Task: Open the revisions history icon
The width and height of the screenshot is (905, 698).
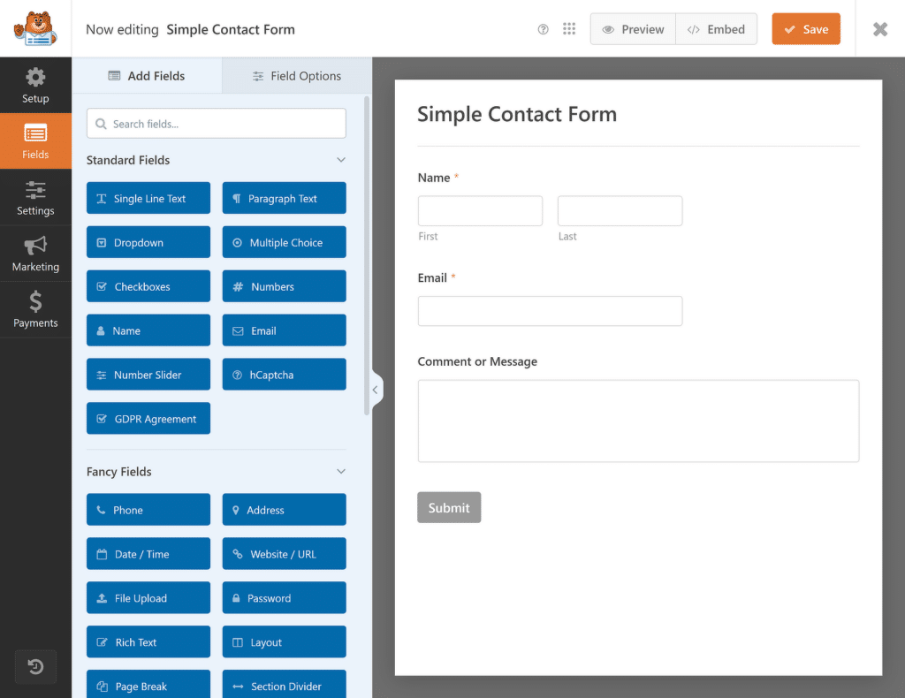Action: (35, 667)
